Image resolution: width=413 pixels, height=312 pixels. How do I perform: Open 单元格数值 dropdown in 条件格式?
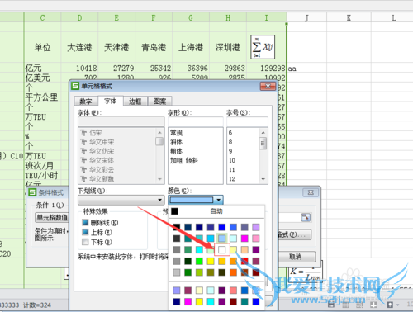pos(52,218)
